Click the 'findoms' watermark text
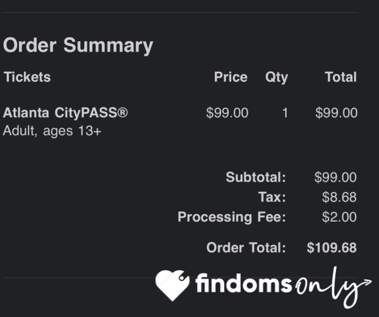 (x=244, y=283)
